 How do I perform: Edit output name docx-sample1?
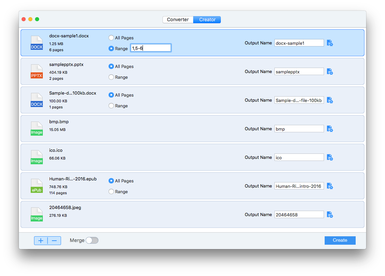[x=299, y=43]
